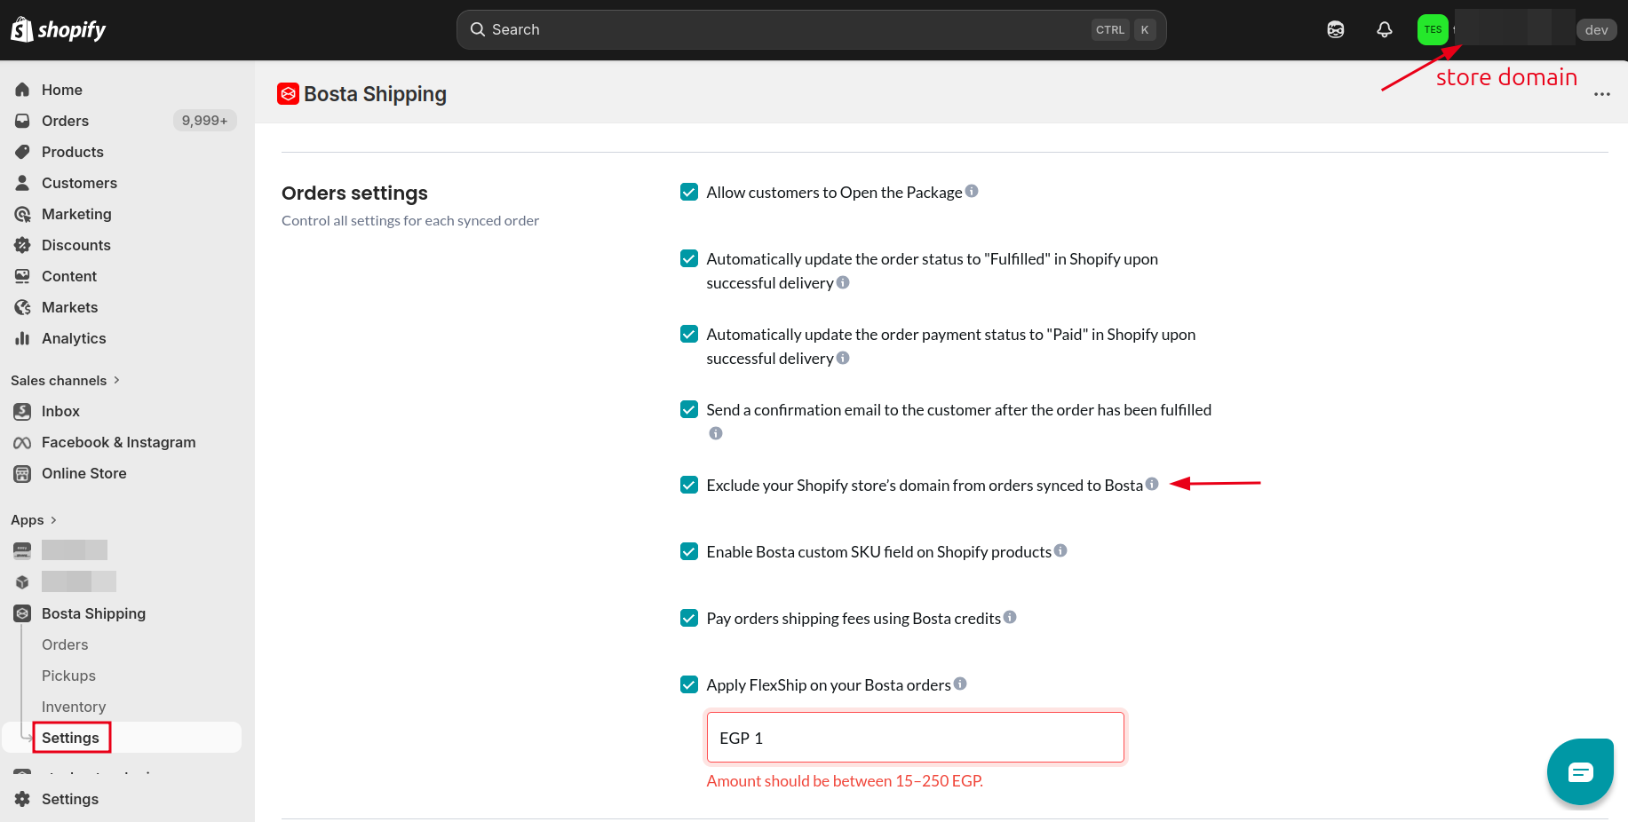The width and height of the screenshot is (1628, 822).
Task: Click the Discounts badge icon
Action: pos(22,245)
